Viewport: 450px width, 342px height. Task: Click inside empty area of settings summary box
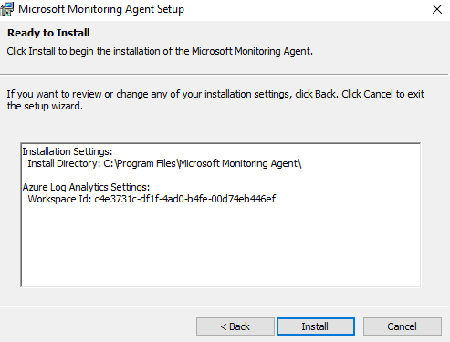(x=221, y=246)
